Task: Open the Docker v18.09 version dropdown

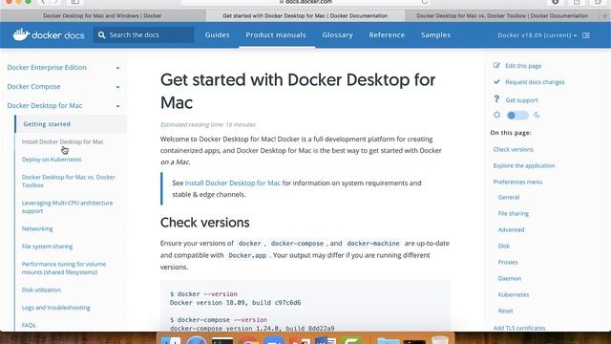Action: coord(537,35)
